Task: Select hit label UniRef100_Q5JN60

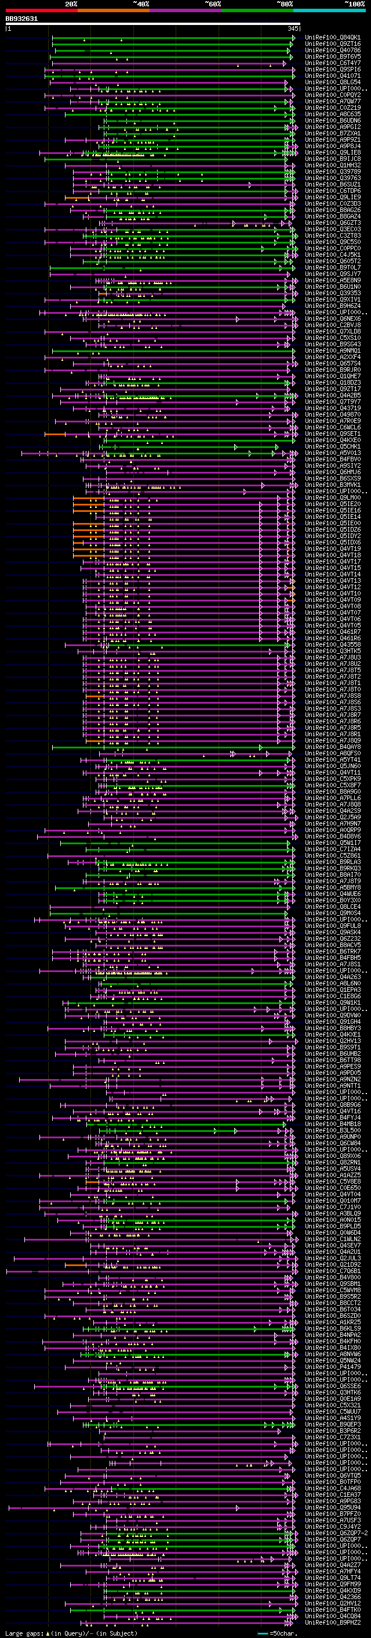Action: [x=333, y=766]
